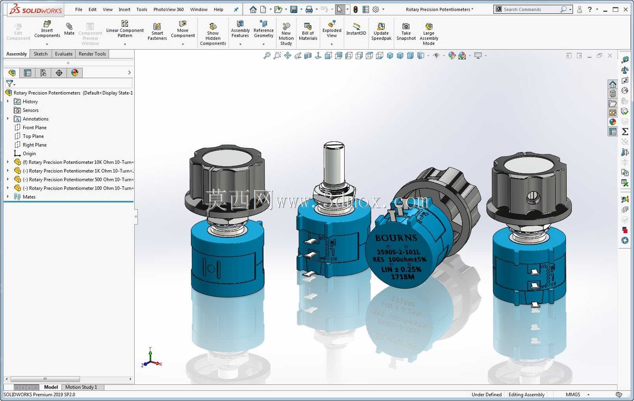Expand the manager pane tabs arrow
This screenshot has width=634, height=401.
coord(129,72)
